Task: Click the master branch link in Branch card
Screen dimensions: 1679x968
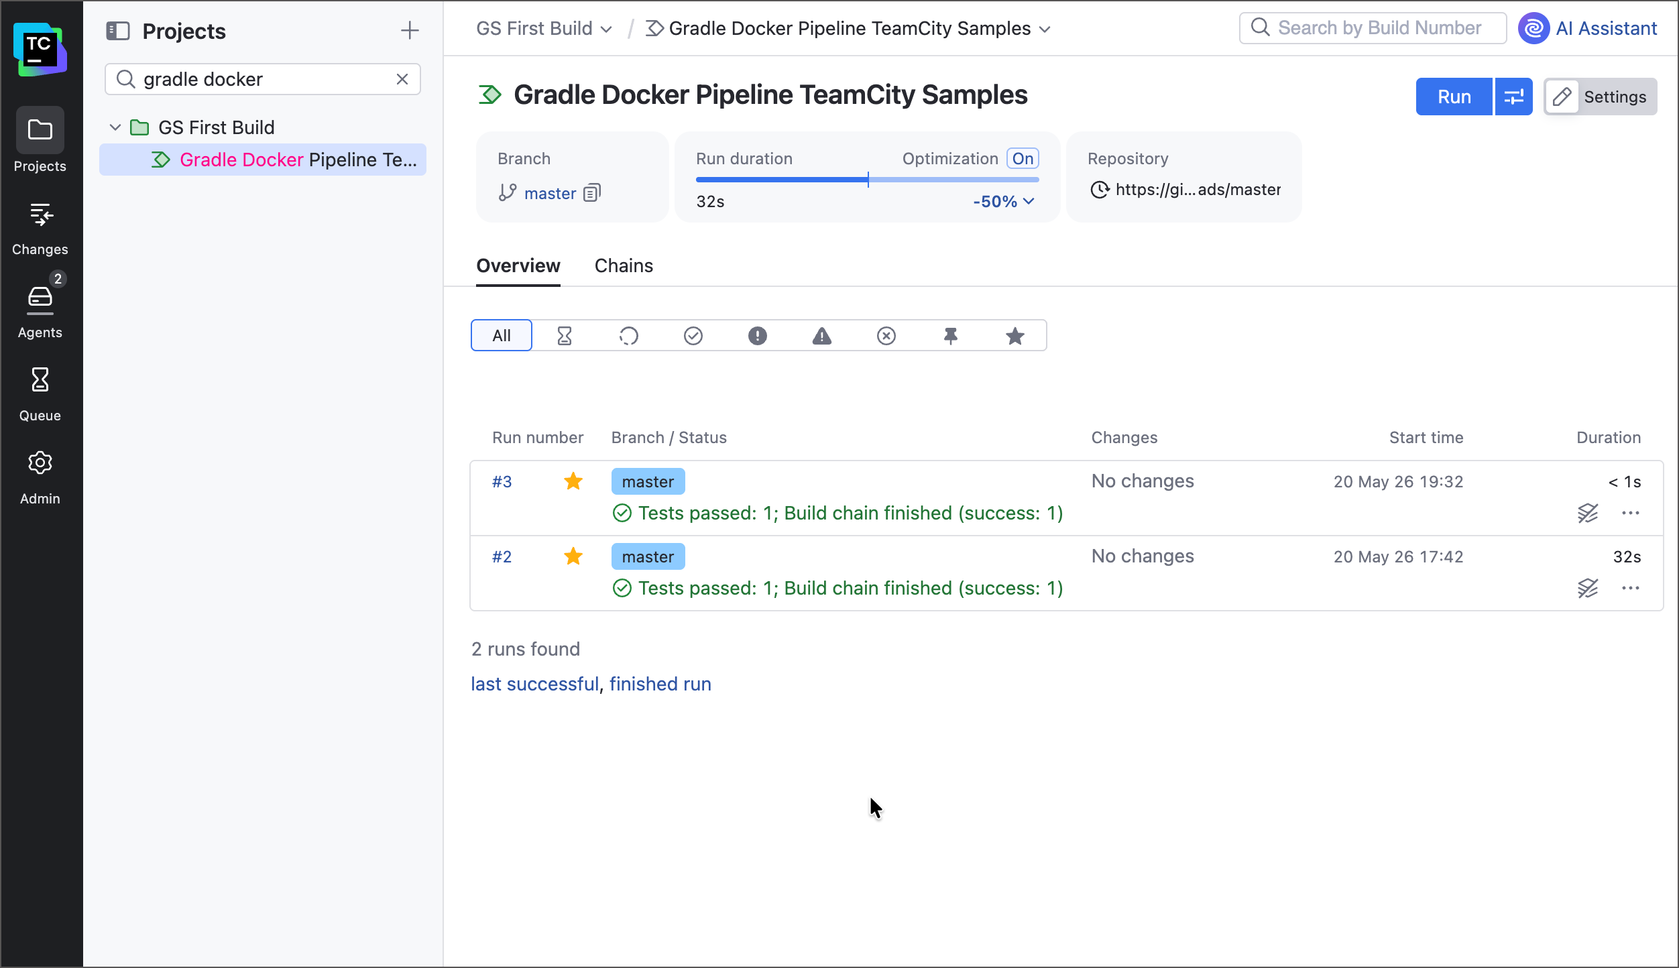Action: click(550, 193)
